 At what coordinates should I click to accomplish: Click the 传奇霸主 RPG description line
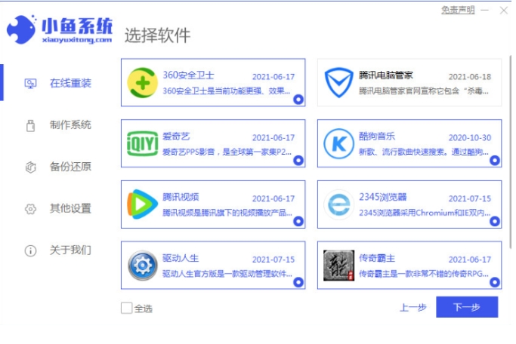click(424, 274)
